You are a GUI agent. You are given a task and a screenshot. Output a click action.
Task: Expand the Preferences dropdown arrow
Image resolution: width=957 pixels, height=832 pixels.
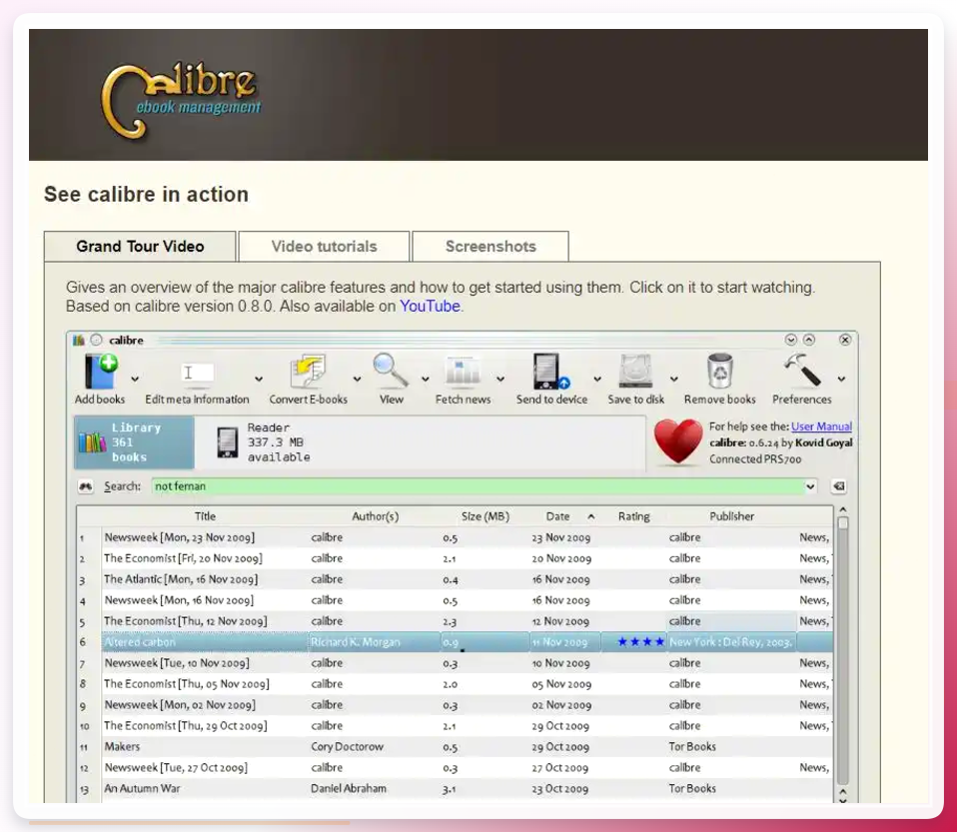point(842,380)
